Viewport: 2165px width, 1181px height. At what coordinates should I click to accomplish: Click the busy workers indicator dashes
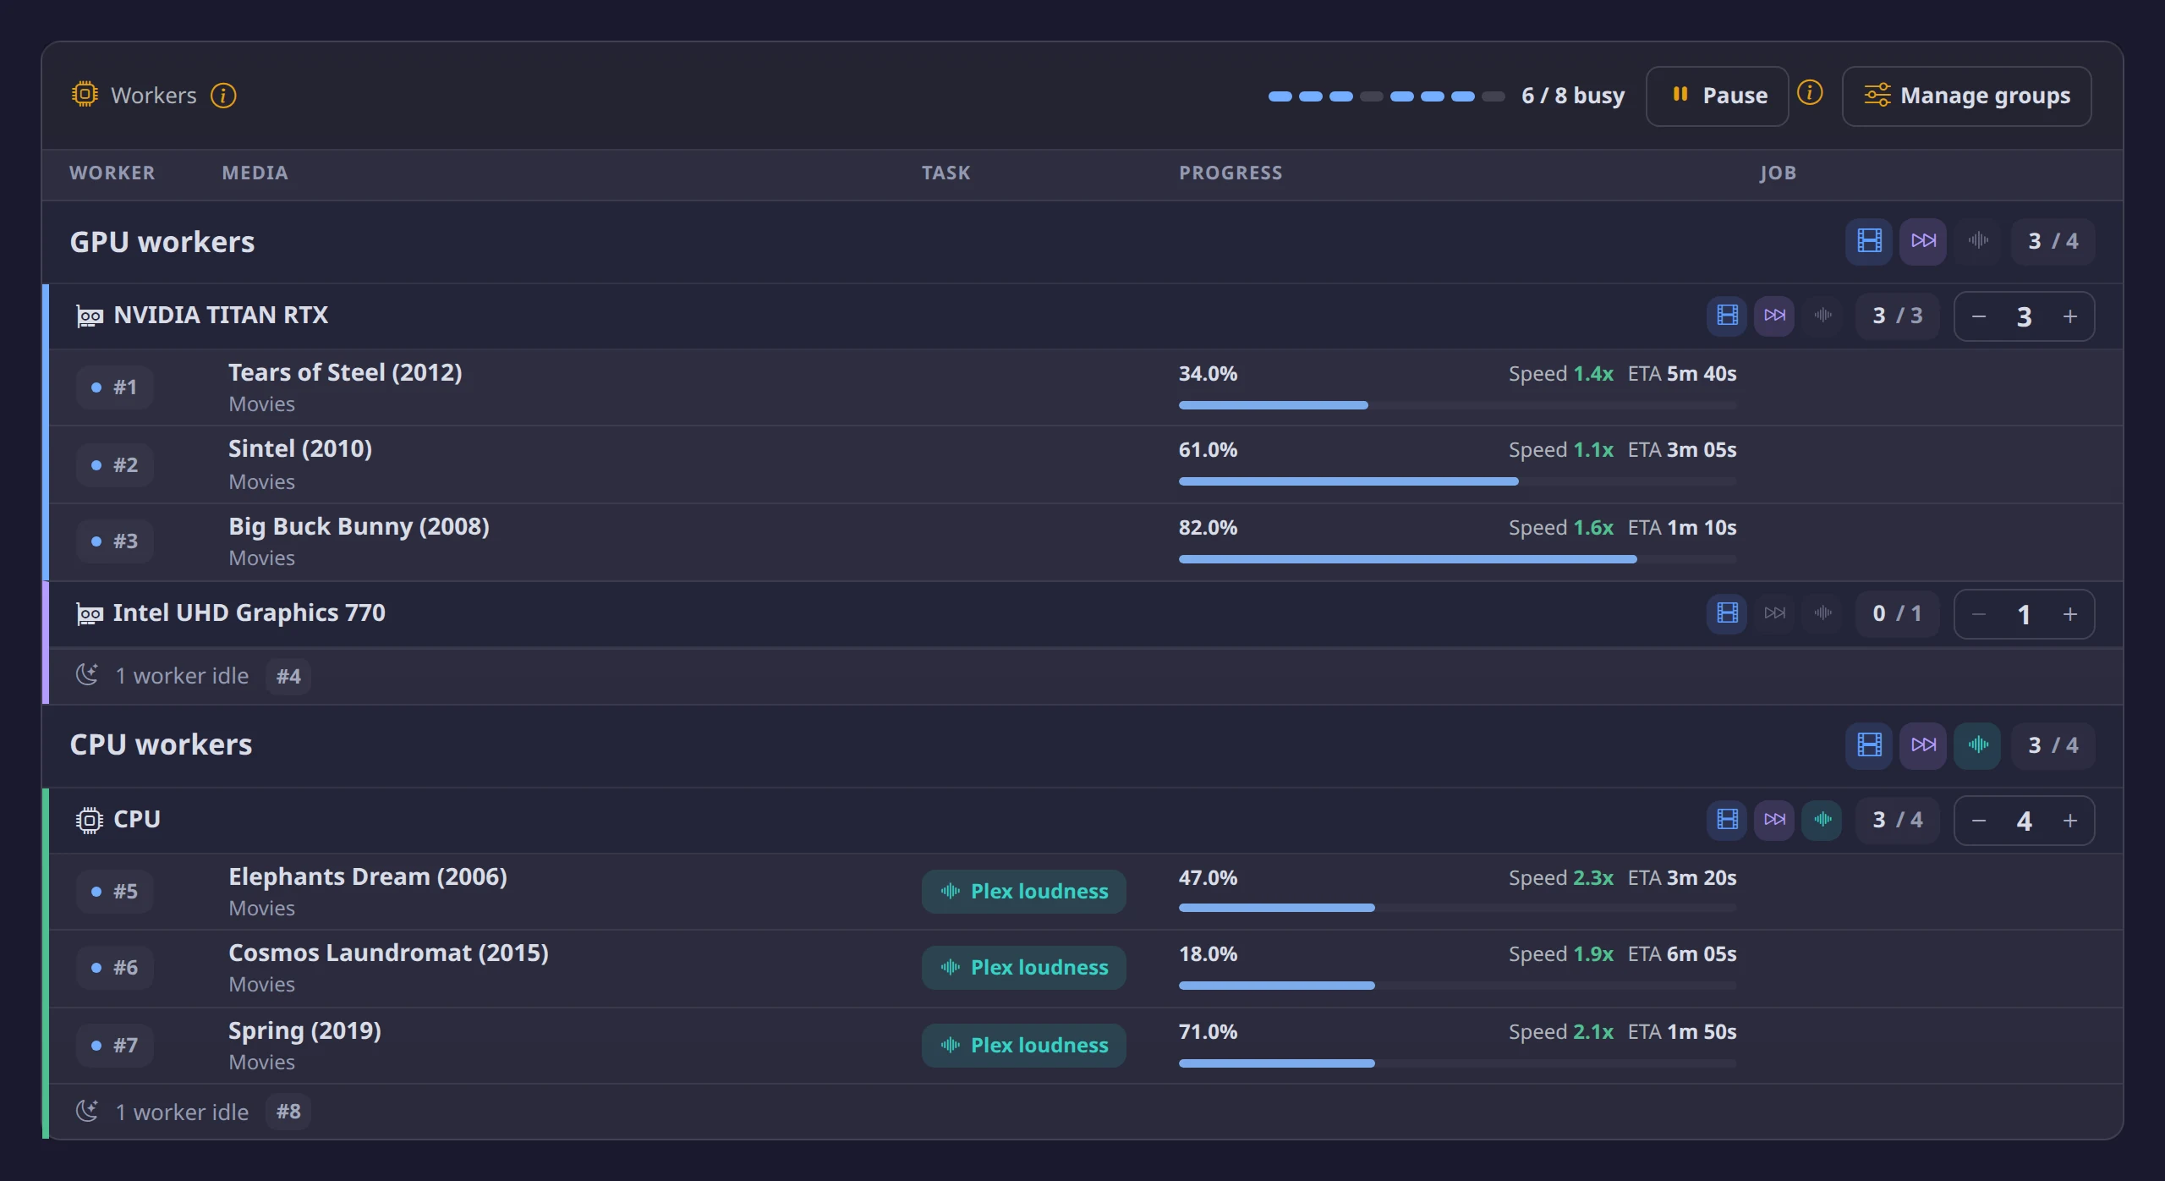point(1387,96)
